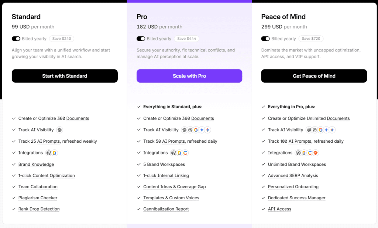Toggle Billed yearly on the Pro plan

tap(141, 39)
